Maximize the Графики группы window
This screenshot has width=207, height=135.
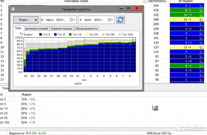coord(129,9)
